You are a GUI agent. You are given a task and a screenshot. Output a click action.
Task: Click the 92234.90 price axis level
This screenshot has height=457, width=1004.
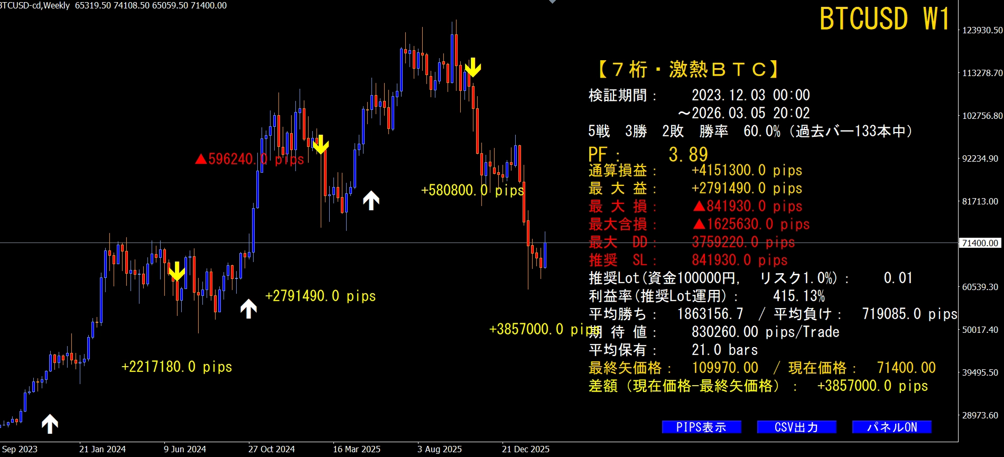pos(980,158)
